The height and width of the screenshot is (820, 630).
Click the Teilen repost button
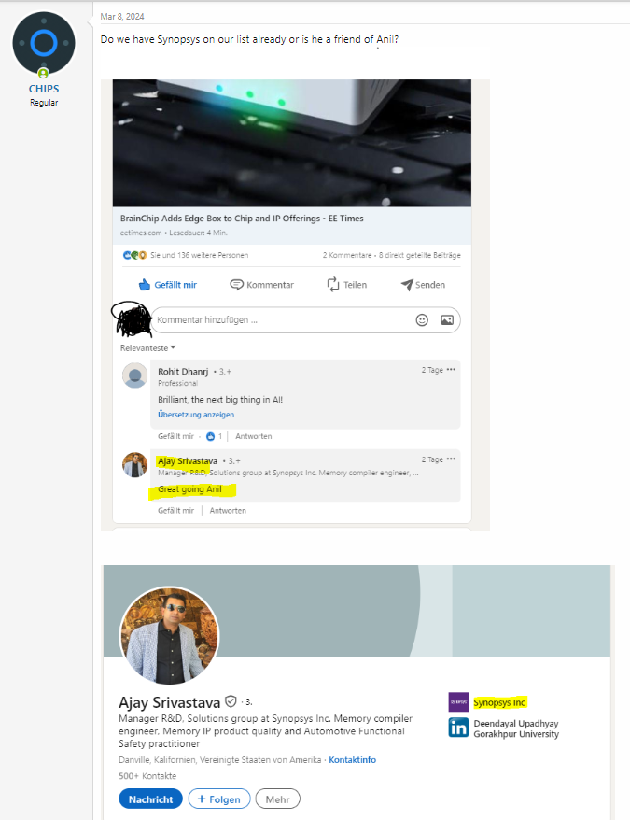pos(347,285)
